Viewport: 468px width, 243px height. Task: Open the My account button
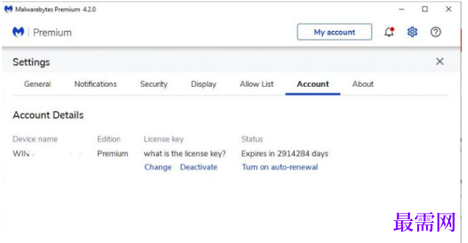(x=334, y=32)
